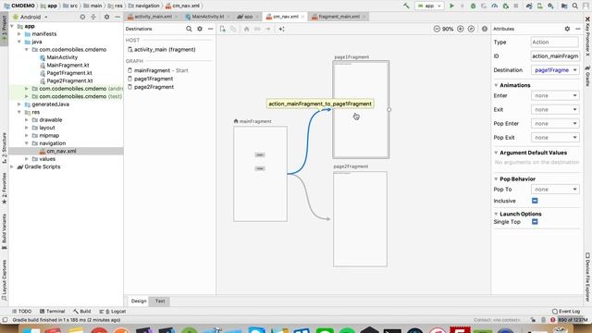The height and width of the screenshot is (333, 592).
Task: Select the activity_main host entry
Action: [x=165, y=49]
